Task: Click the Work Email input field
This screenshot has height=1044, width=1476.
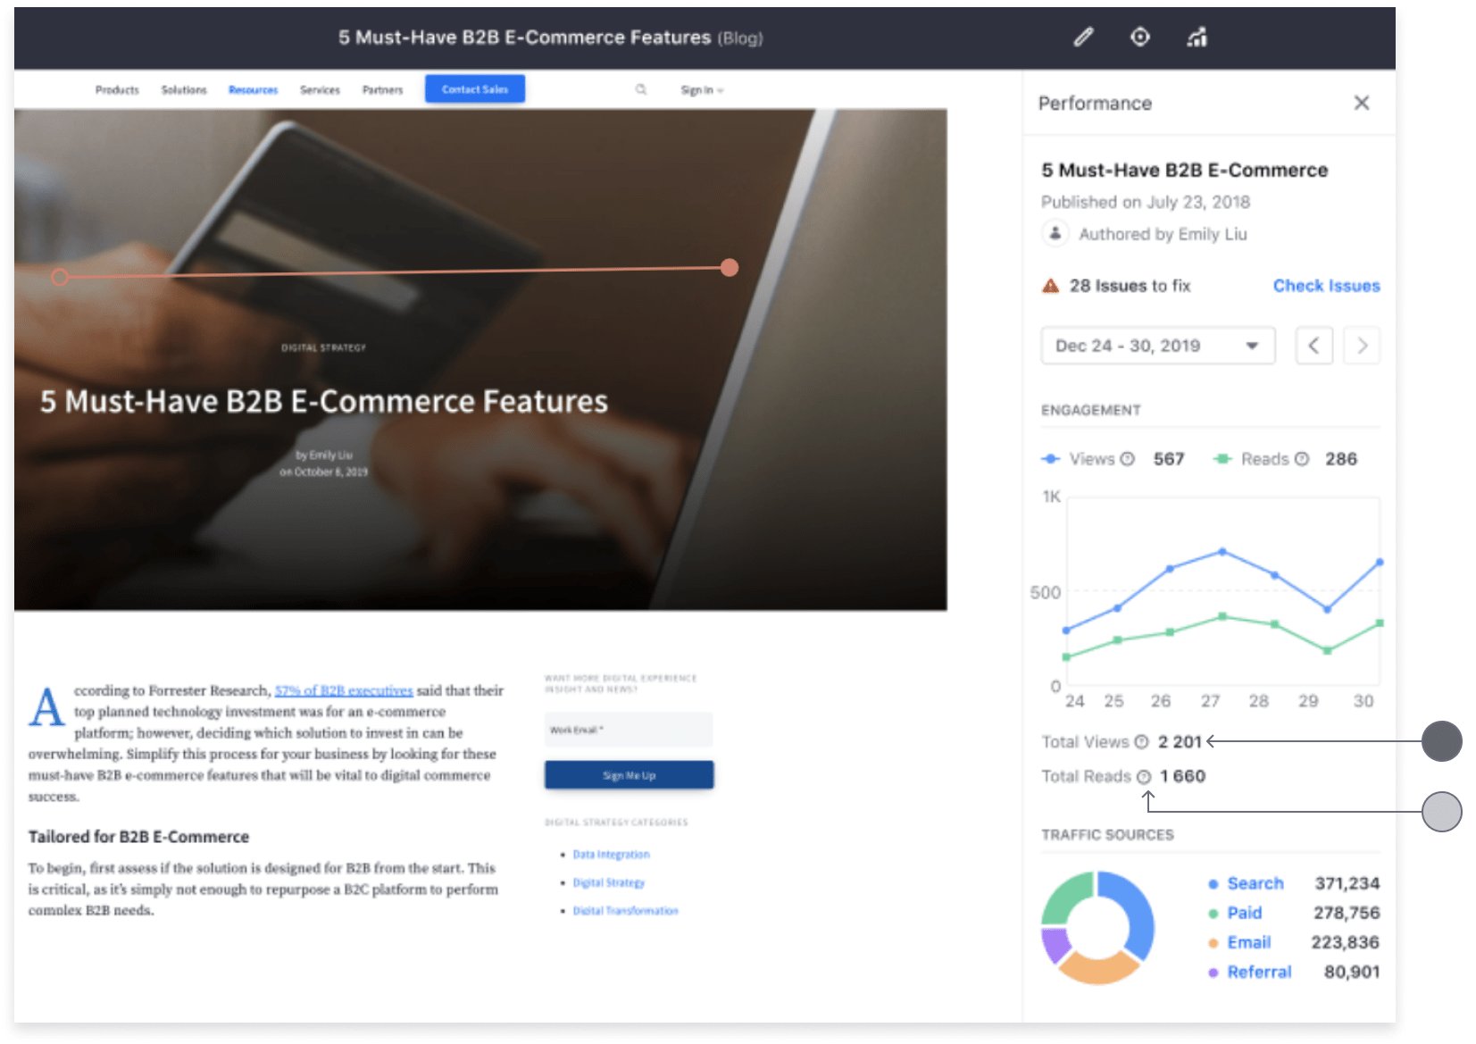Action: [x=629, y=730]
